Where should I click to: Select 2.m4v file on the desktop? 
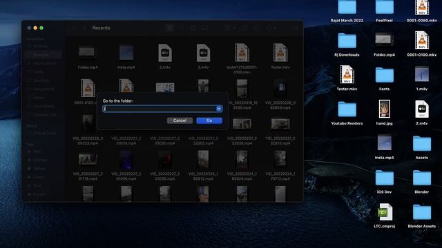coord(422,112)
